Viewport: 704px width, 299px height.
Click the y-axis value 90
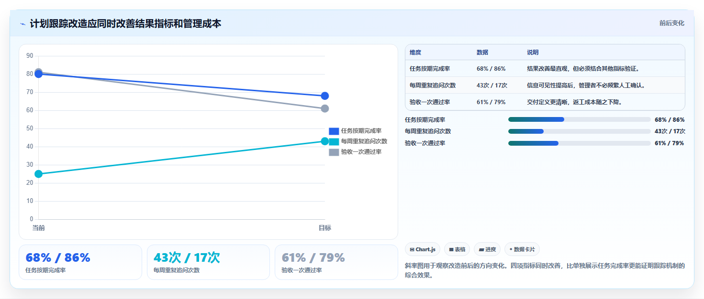pos(30,56)
